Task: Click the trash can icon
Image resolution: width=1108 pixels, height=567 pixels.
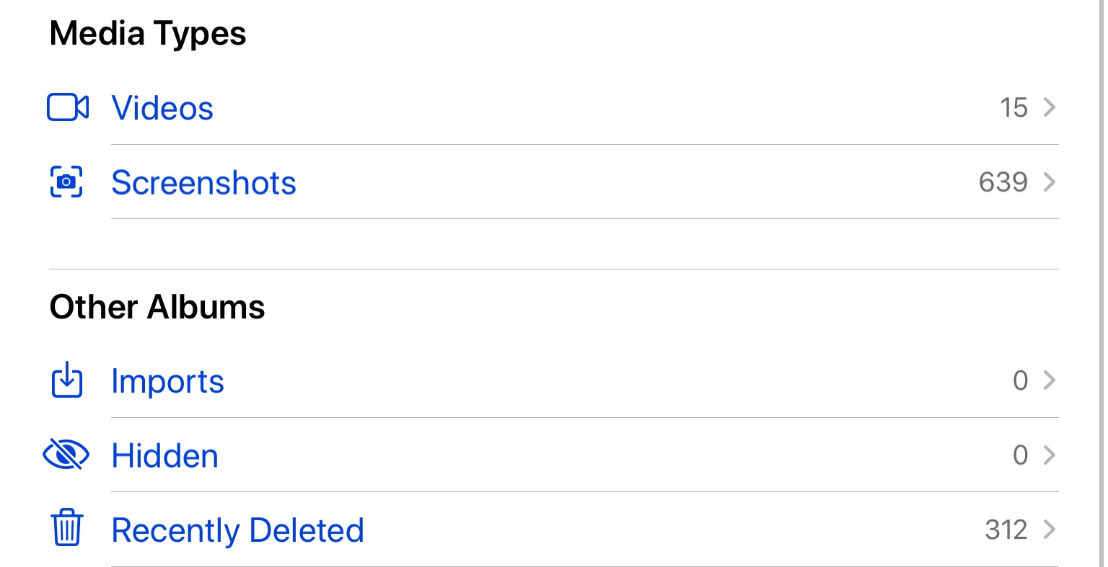Action: pos(67,527)
